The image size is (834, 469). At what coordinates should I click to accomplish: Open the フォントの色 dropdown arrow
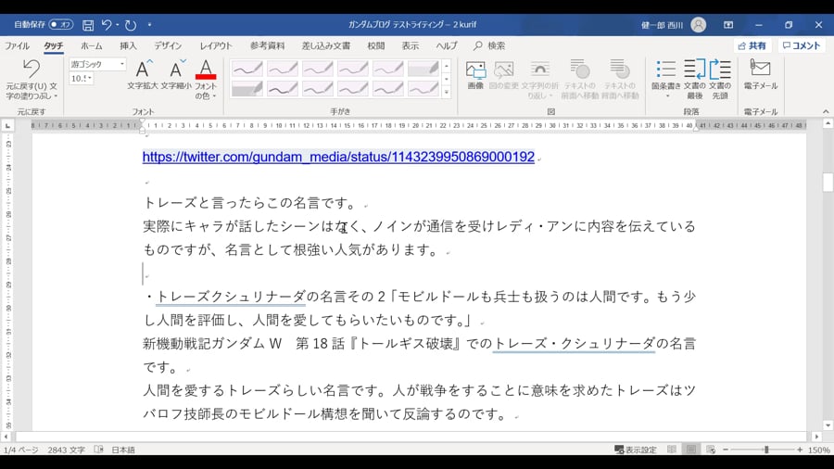(x=214, y=96)
